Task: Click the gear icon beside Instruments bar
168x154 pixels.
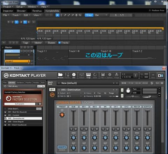Action: [40, 104]
